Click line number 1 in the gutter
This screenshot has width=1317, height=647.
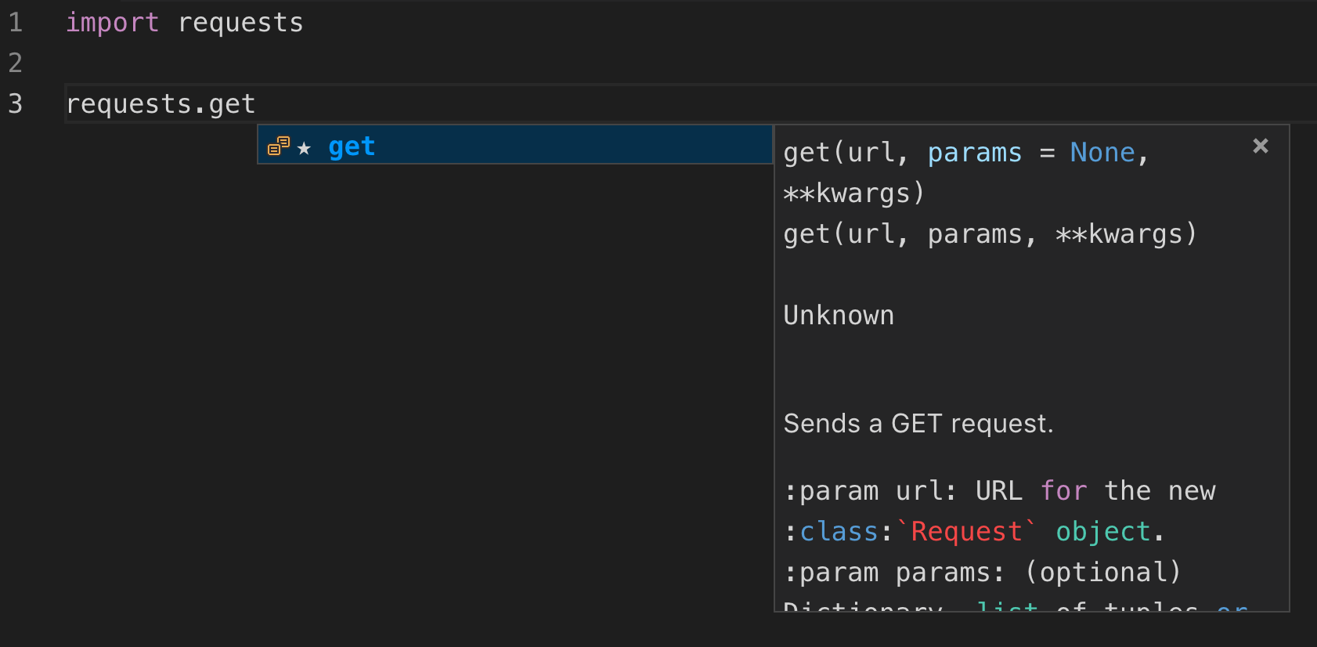[x=16, y=23]
